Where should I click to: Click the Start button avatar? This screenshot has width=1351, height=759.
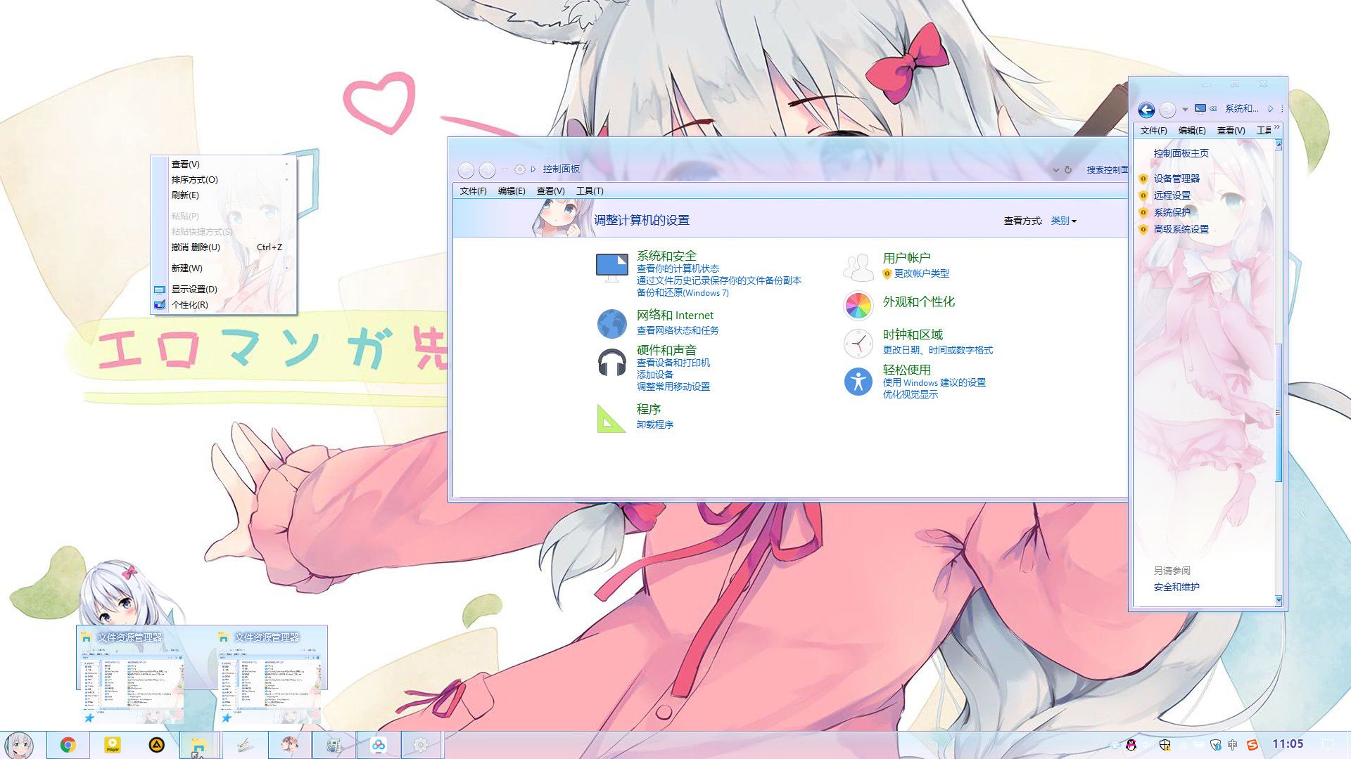(x=19, y=745)
